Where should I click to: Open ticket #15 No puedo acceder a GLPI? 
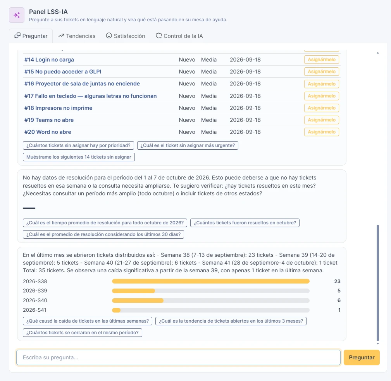[63, 72]
